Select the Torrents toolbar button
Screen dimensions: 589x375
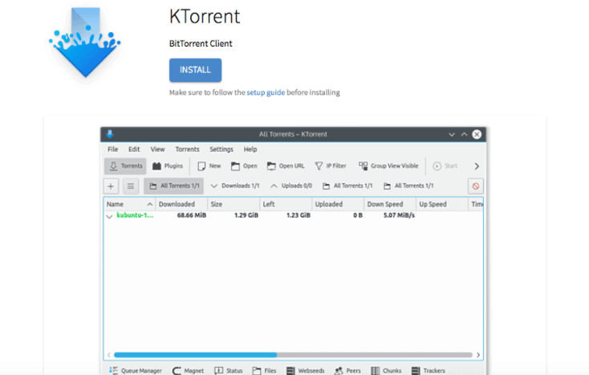coord(125,165)
